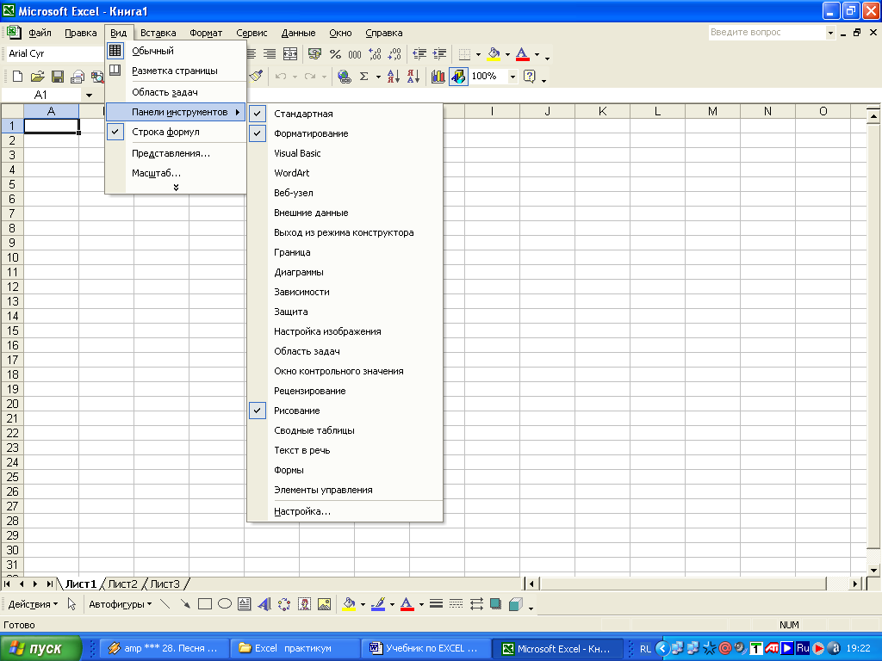Insert WordArt from Drawing toolbar
This screenshot has height=661, width=882.
point(264,604)
